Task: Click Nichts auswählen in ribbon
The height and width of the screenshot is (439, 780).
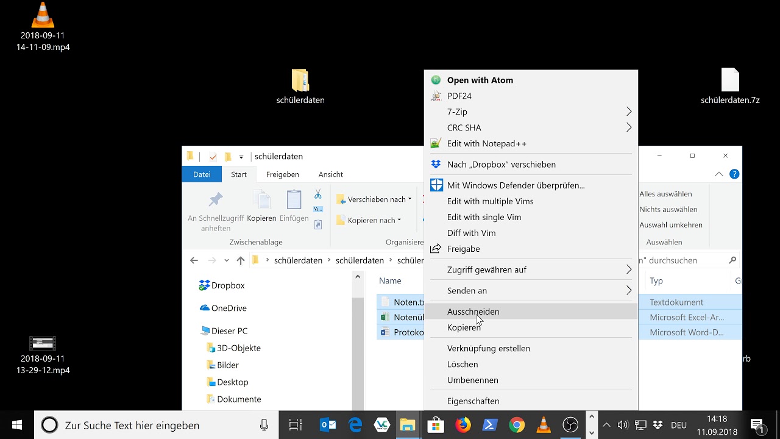Action: pos(668,209)
